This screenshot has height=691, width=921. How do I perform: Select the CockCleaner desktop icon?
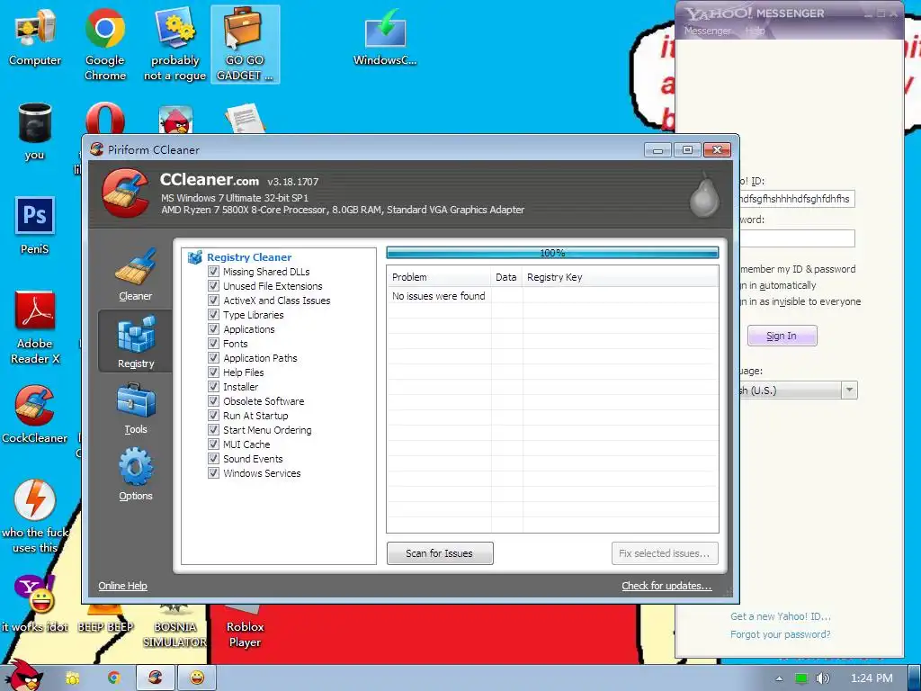pyautogui.click(x=35, y=414)
